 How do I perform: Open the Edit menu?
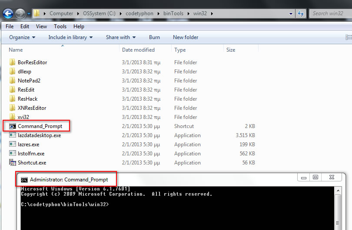click(x=25, y=26)
